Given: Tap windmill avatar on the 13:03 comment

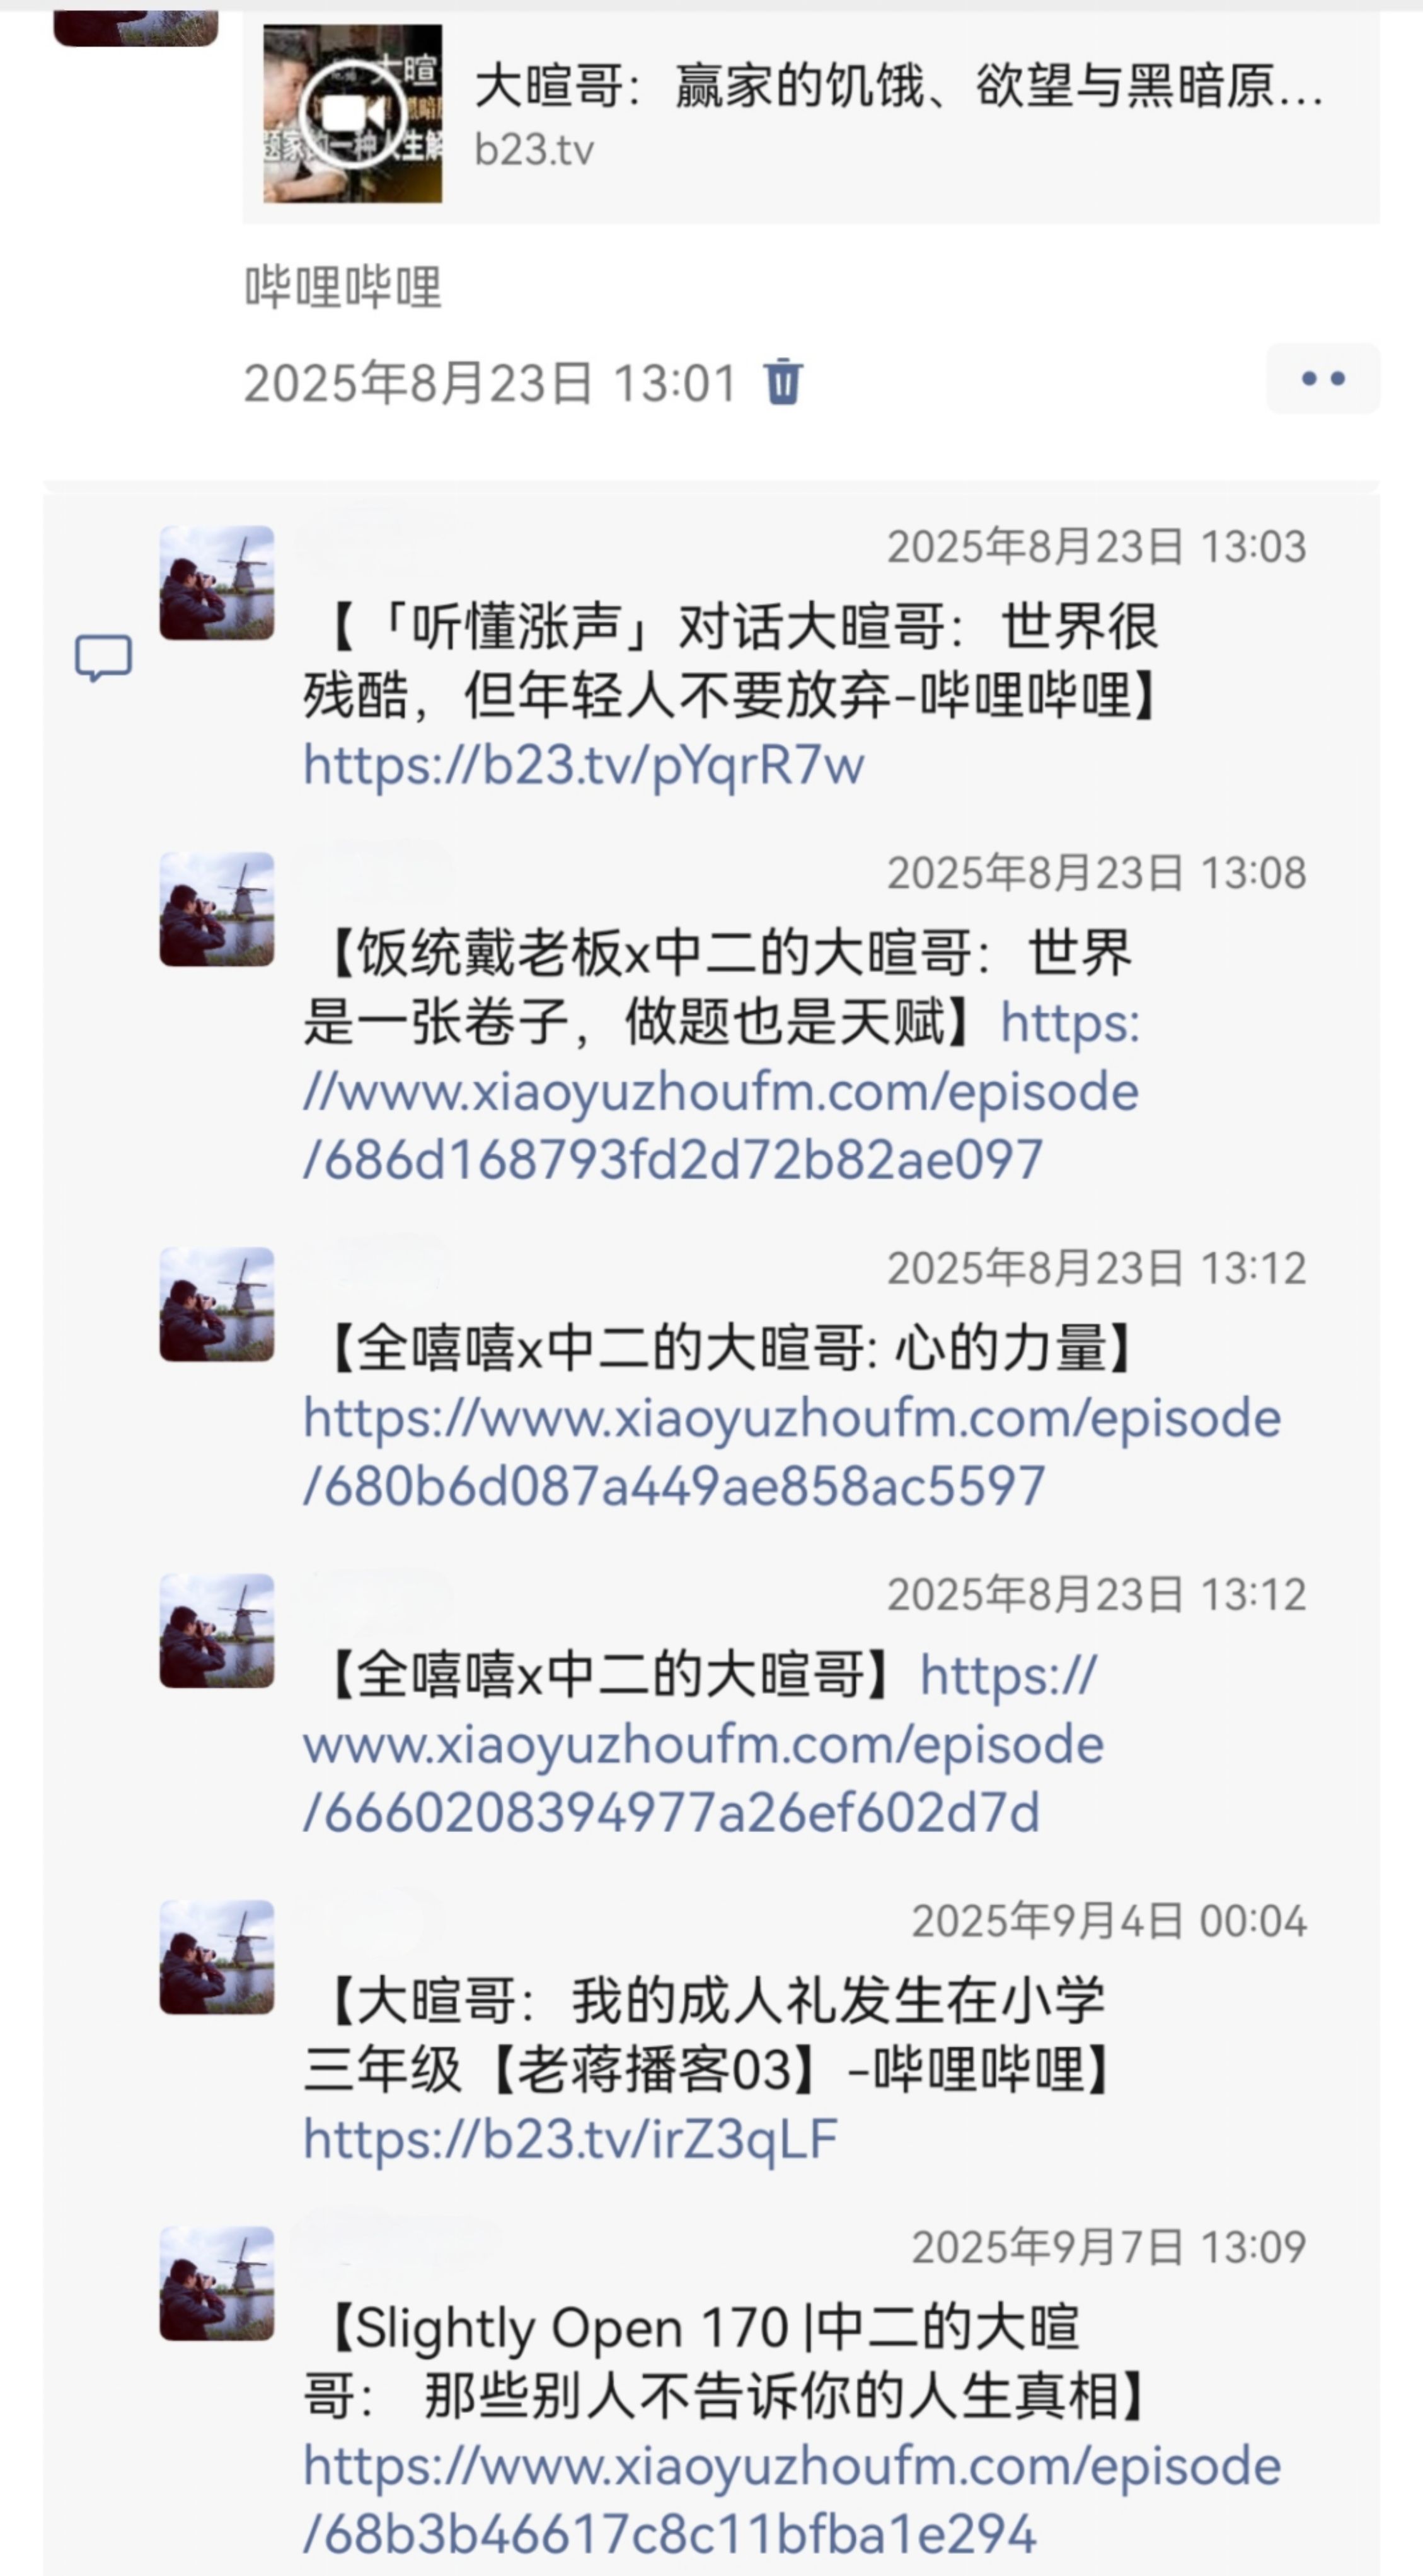Looking at the screenshot, I should 217,583.
